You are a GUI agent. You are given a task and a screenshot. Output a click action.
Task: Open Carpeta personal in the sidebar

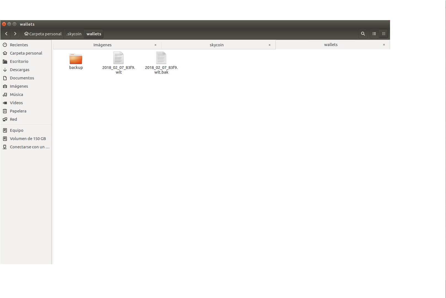coord(26,53)
